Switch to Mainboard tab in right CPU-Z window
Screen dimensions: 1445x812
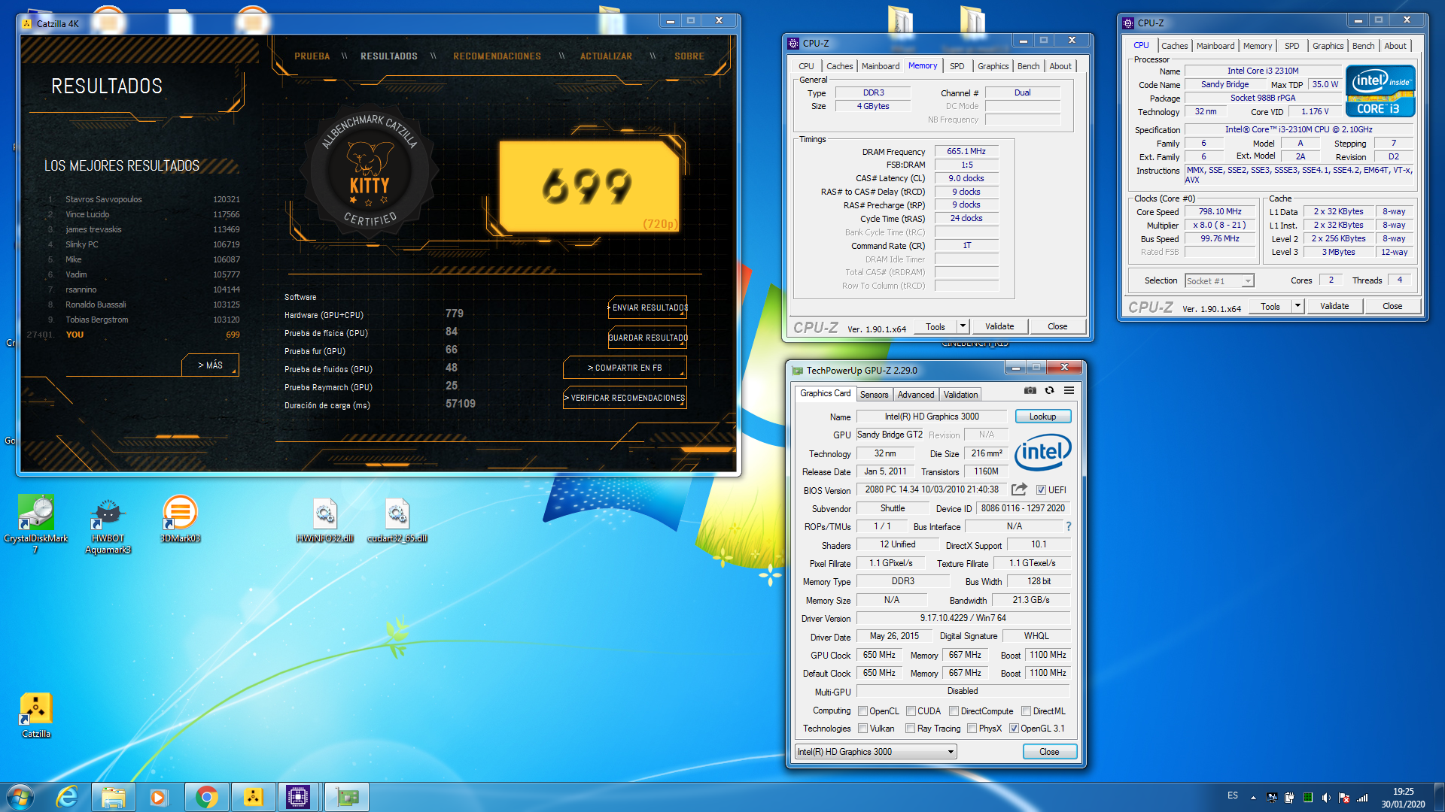pyautogui.click(x=1215, y=46)
